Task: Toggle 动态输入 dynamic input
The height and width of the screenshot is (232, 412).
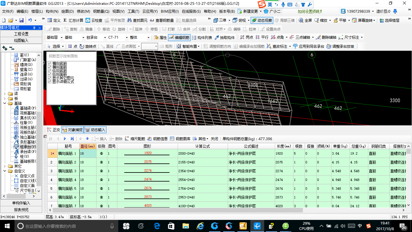Action: [x=95, y=130]
